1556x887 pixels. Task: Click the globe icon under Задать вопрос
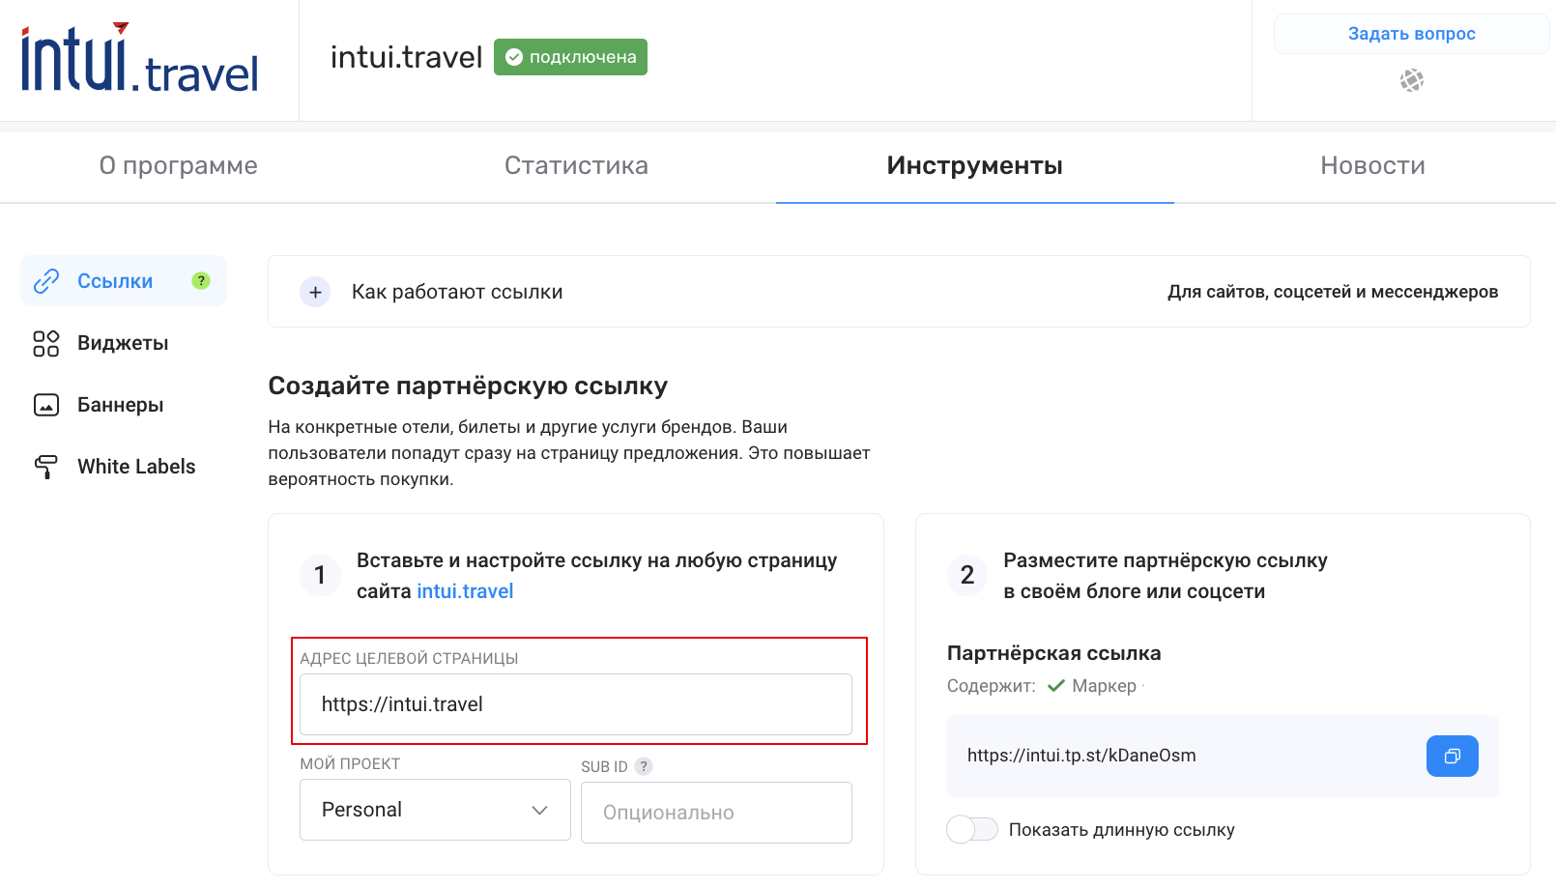[1412, 80]
